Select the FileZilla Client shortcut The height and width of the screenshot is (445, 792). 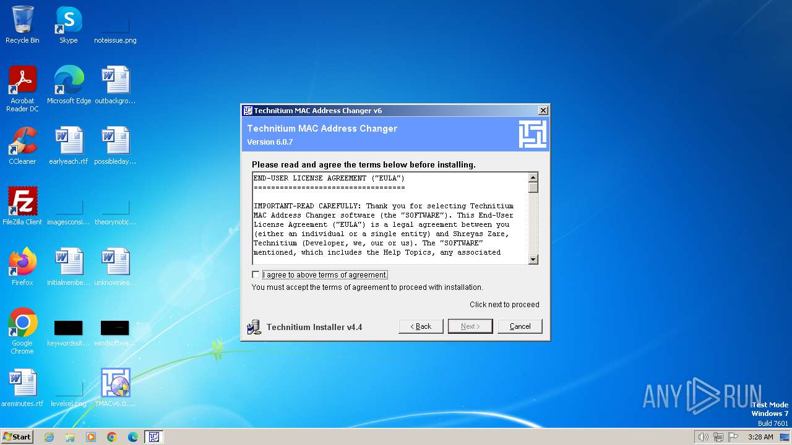(x=22, y=206)
